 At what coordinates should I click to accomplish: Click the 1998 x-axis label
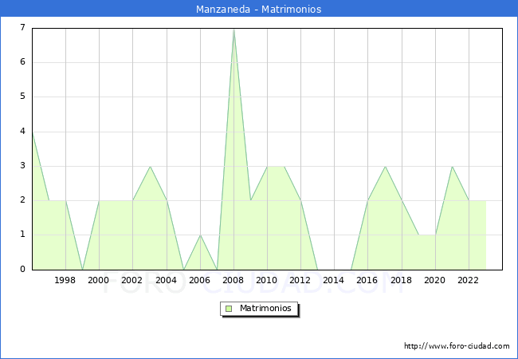65,280
